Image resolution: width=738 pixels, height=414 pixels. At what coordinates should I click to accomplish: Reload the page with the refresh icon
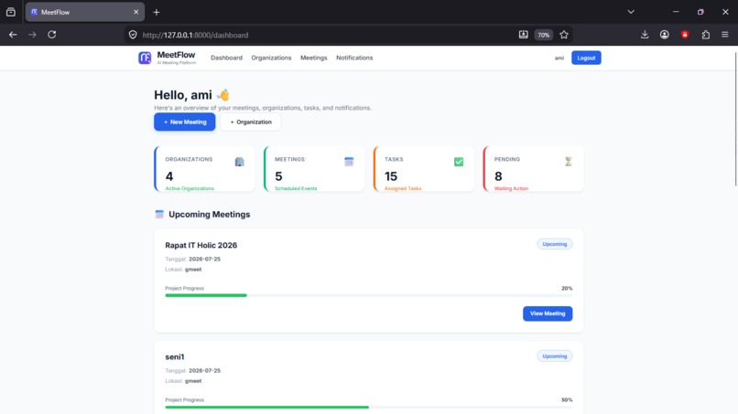pos(52,35)
